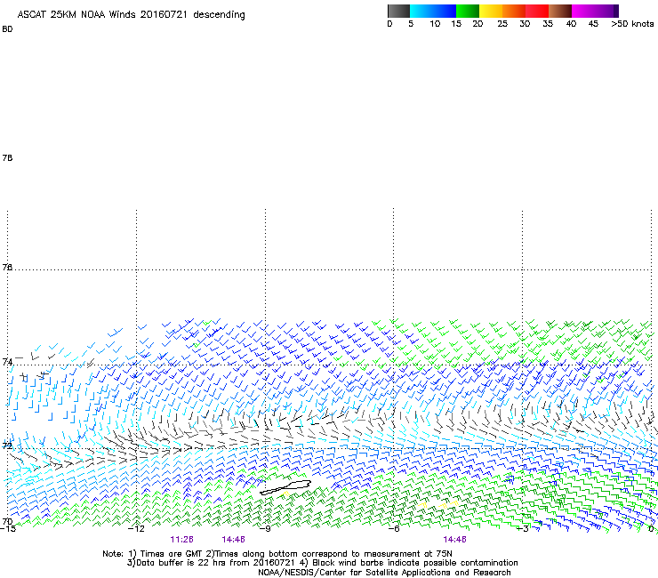Click the ">50 knots" legend label
This screenshot has height=578, width=658.
click(632, 24)
